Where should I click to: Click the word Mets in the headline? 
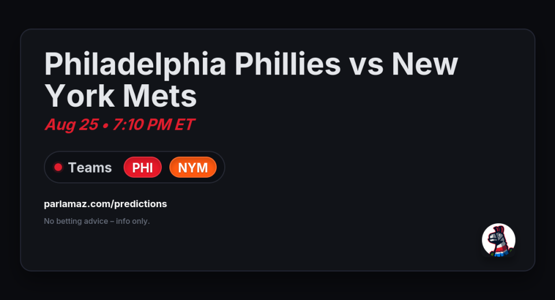coord(160,96)
